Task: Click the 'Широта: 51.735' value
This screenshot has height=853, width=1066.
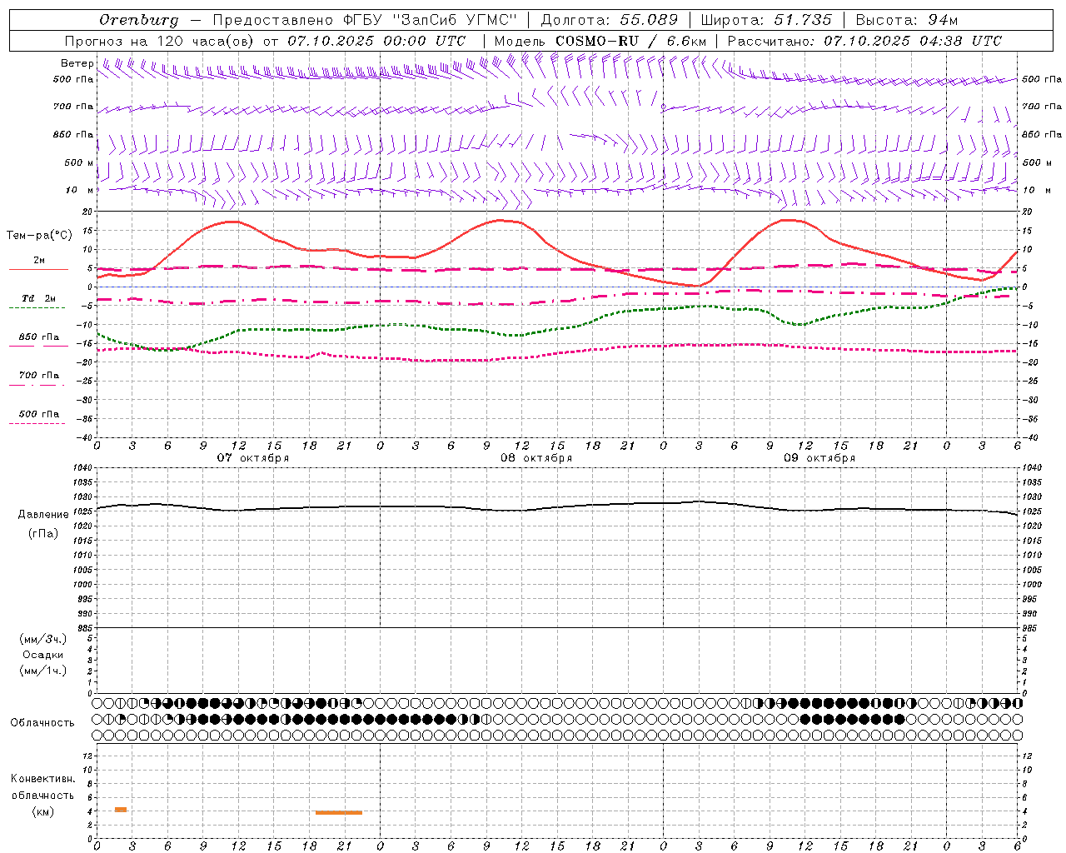Action: 766,19
